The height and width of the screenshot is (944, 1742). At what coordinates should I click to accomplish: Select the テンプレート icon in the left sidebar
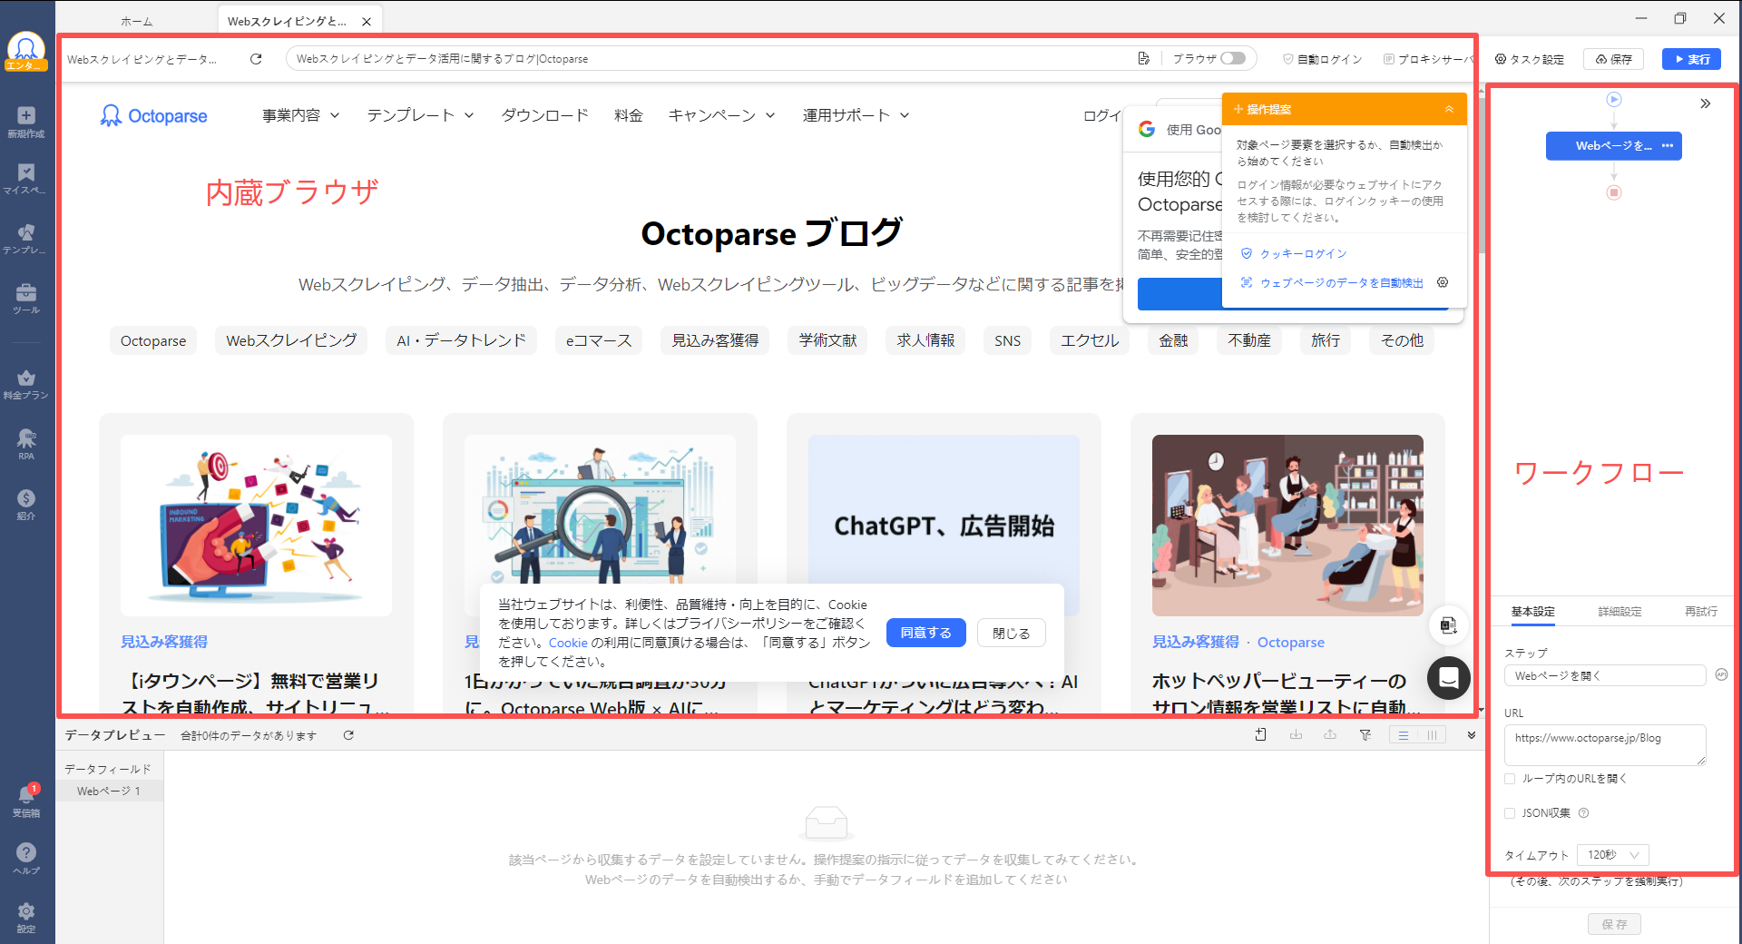click(x=25, y=236)
